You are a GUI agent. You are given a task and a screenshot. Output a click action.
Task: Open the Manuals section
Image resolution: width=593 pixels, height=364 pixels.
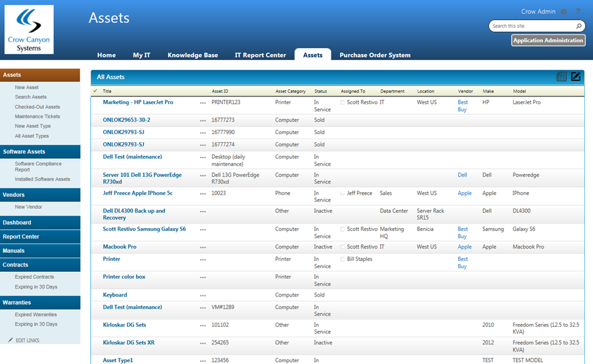40,250
